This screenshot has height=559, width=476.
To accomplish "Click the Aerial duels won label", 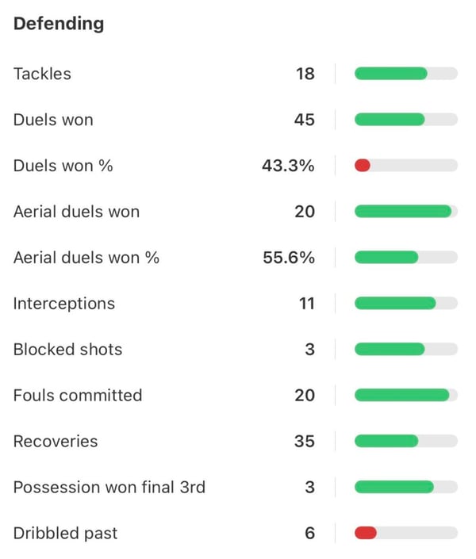I will point(76,212).
